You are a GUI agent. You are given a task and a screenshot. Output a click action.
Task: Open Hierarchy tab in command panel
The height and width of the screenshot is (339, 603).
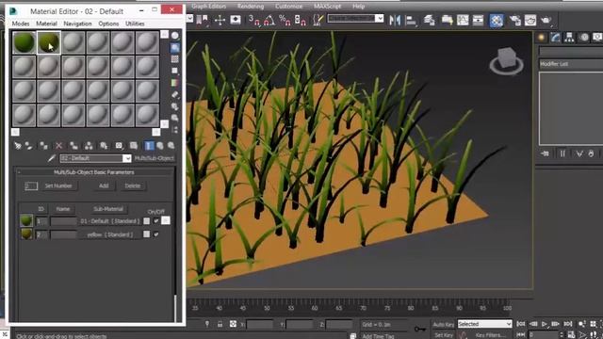[x=569, y=38]
